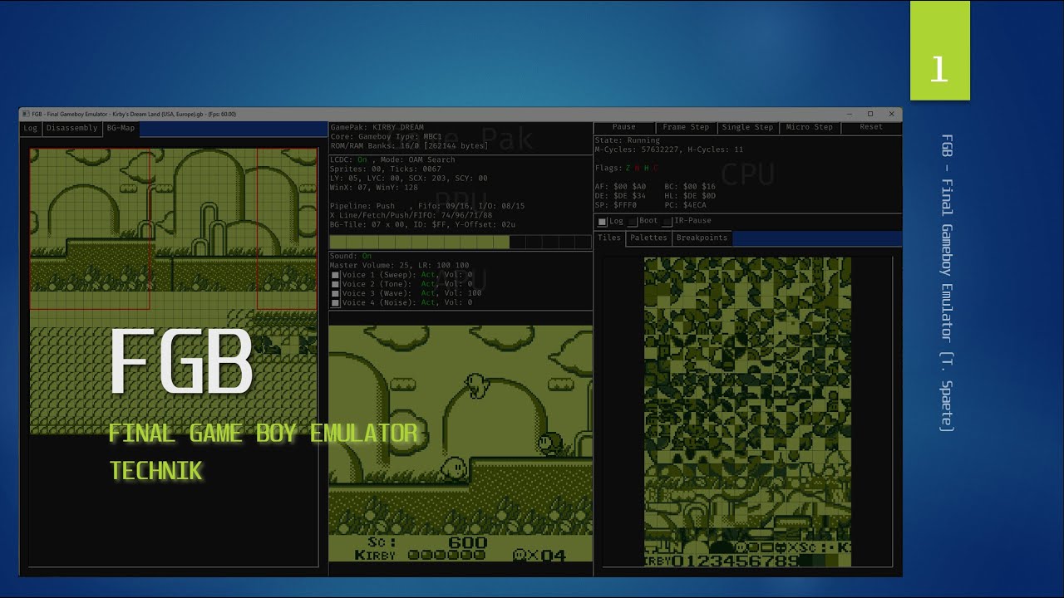Image resolution: width=1064 pixels, height=598 pixels.
Task: Click the pixel FIFO fill bar
Action: point(461,242)
